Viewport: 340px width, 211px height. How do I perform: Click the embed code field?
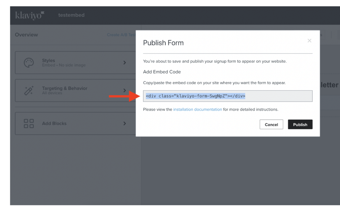(228, 96)
